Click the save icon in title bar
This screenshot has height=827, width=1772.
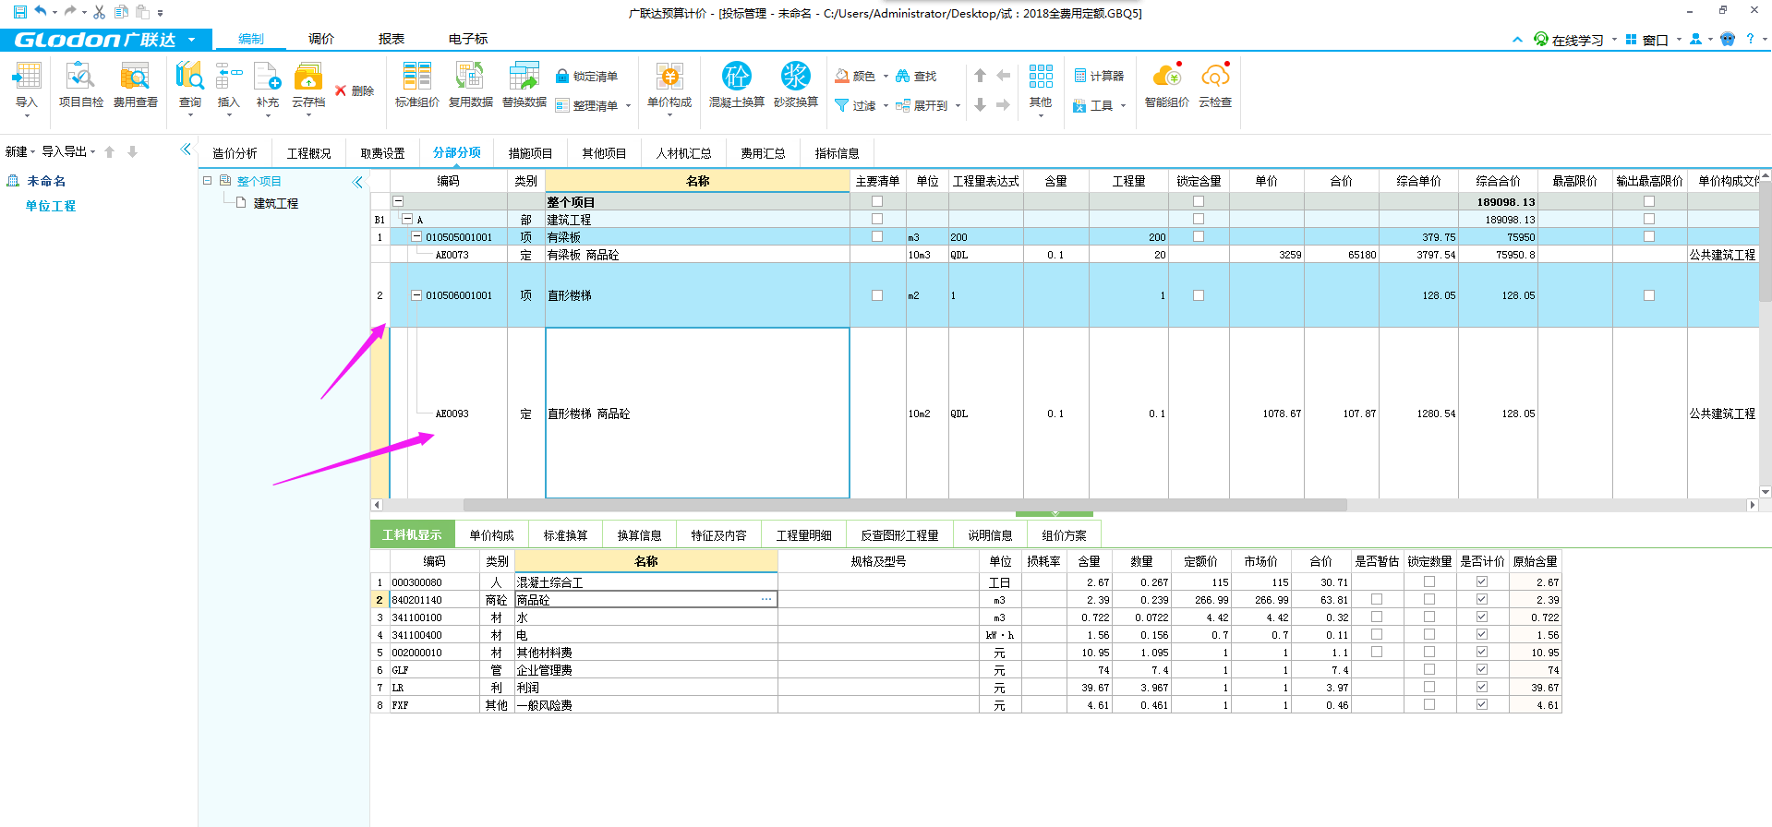(19, 12)
